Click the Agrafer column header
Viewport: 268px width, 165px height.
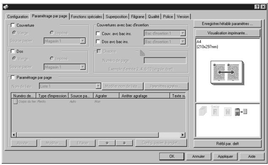(106, 96)
